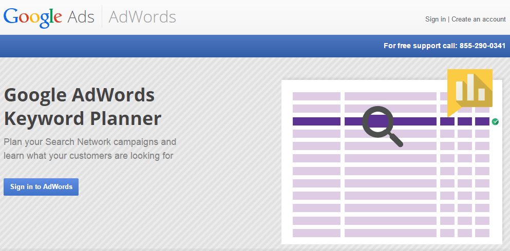Image resolution: width=510 pixels, height=251 pixels.
Task: Click the Google logo
Action: (33, 17)
